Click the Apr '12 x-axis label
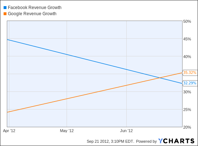This screenshot has width=198, height=146. pos(9,131)
